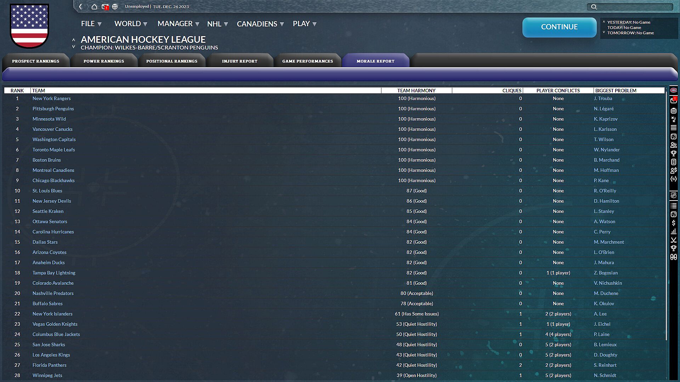Expand the FILE dropdown menu

point(91,24)
